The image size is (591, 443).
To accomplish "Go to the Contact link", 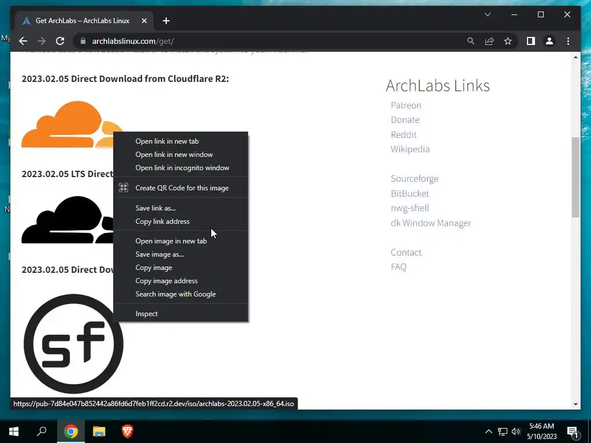I will [406, 253].
